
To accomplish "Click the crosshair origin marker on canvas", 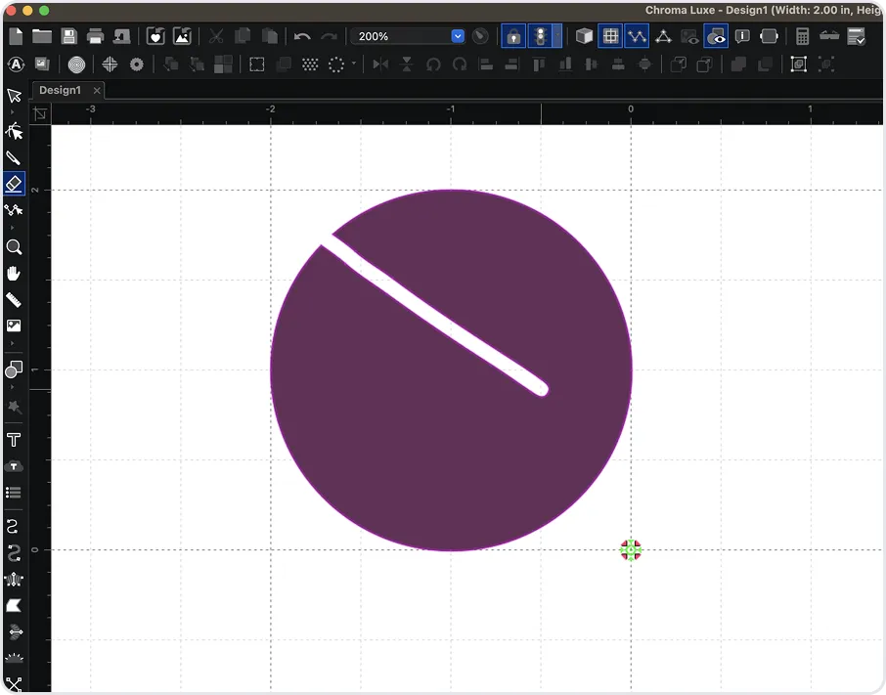I will [x=631, y=549].
